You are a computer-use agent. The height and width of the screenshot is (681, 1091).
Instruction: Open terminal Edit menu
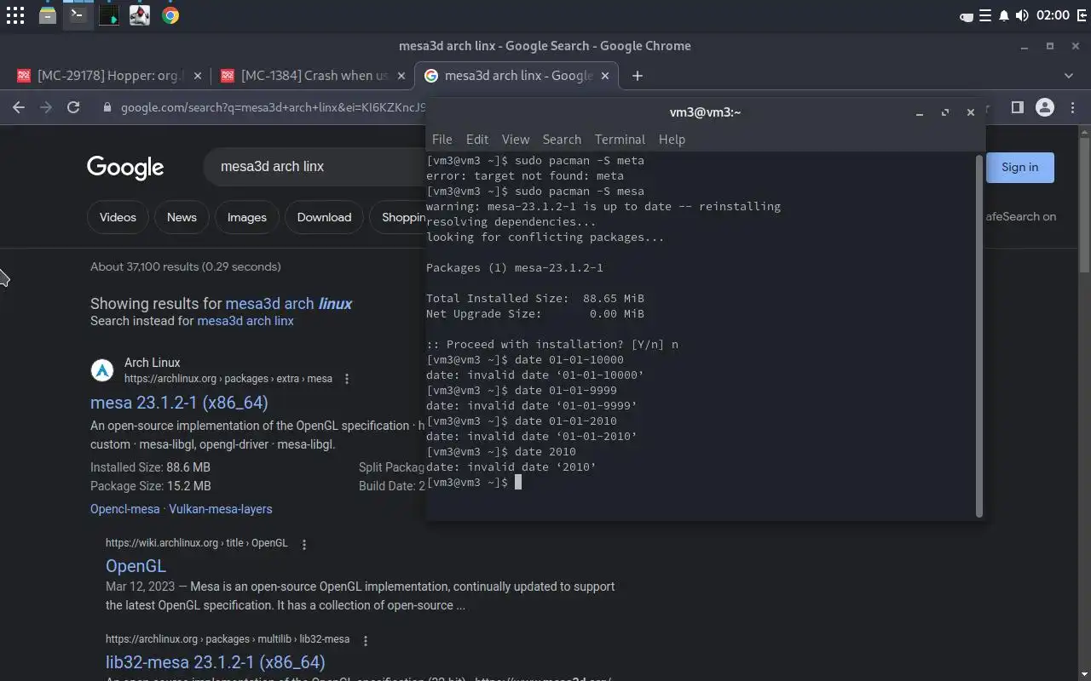[477, 140]
